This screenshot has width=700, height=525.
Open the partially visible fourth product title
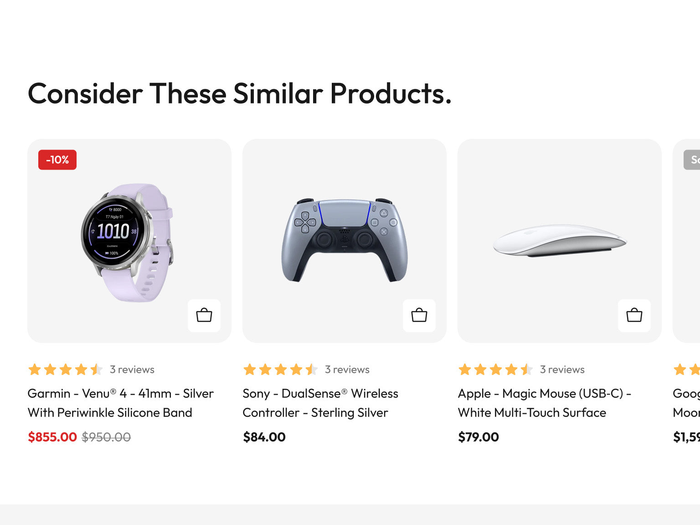(686, 403)
